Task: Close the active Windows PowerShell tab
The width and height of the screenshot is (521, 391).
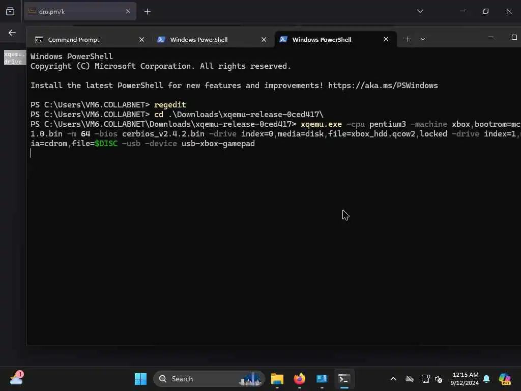Action: click(386, 39)
